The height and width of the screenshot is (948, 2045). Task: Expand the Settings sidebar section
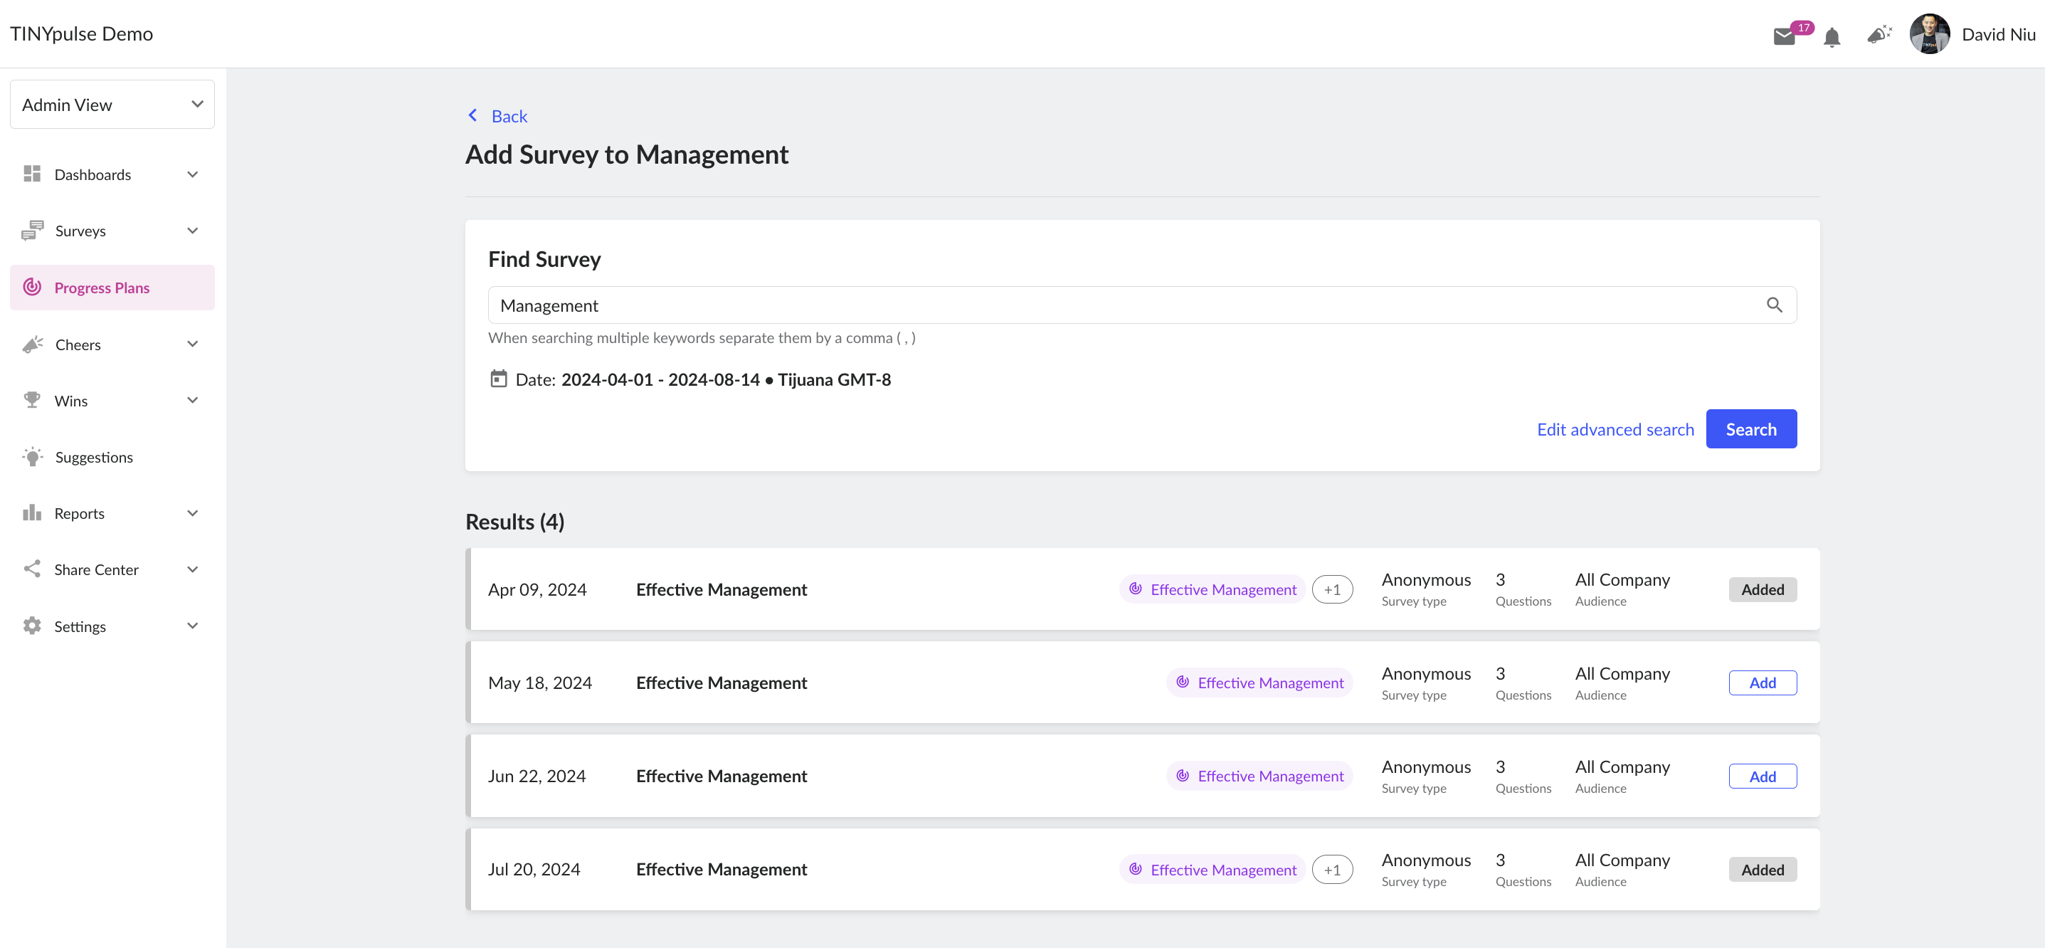click(112, 626)
